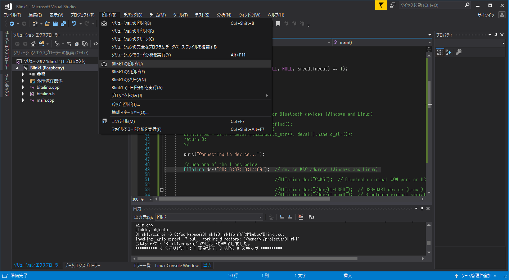This screenshot has width=509, height=280.
Task: Open 構成マネージャー(O)... from Build menu
Action: [x=185, y=113]
